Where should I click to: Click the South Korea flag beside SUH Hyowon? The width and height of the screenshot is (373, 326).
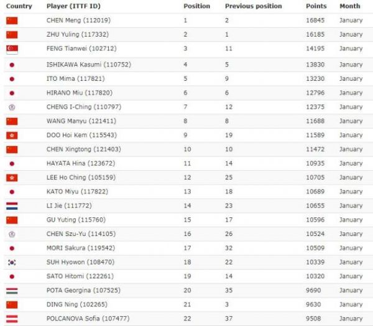[12, 262]
